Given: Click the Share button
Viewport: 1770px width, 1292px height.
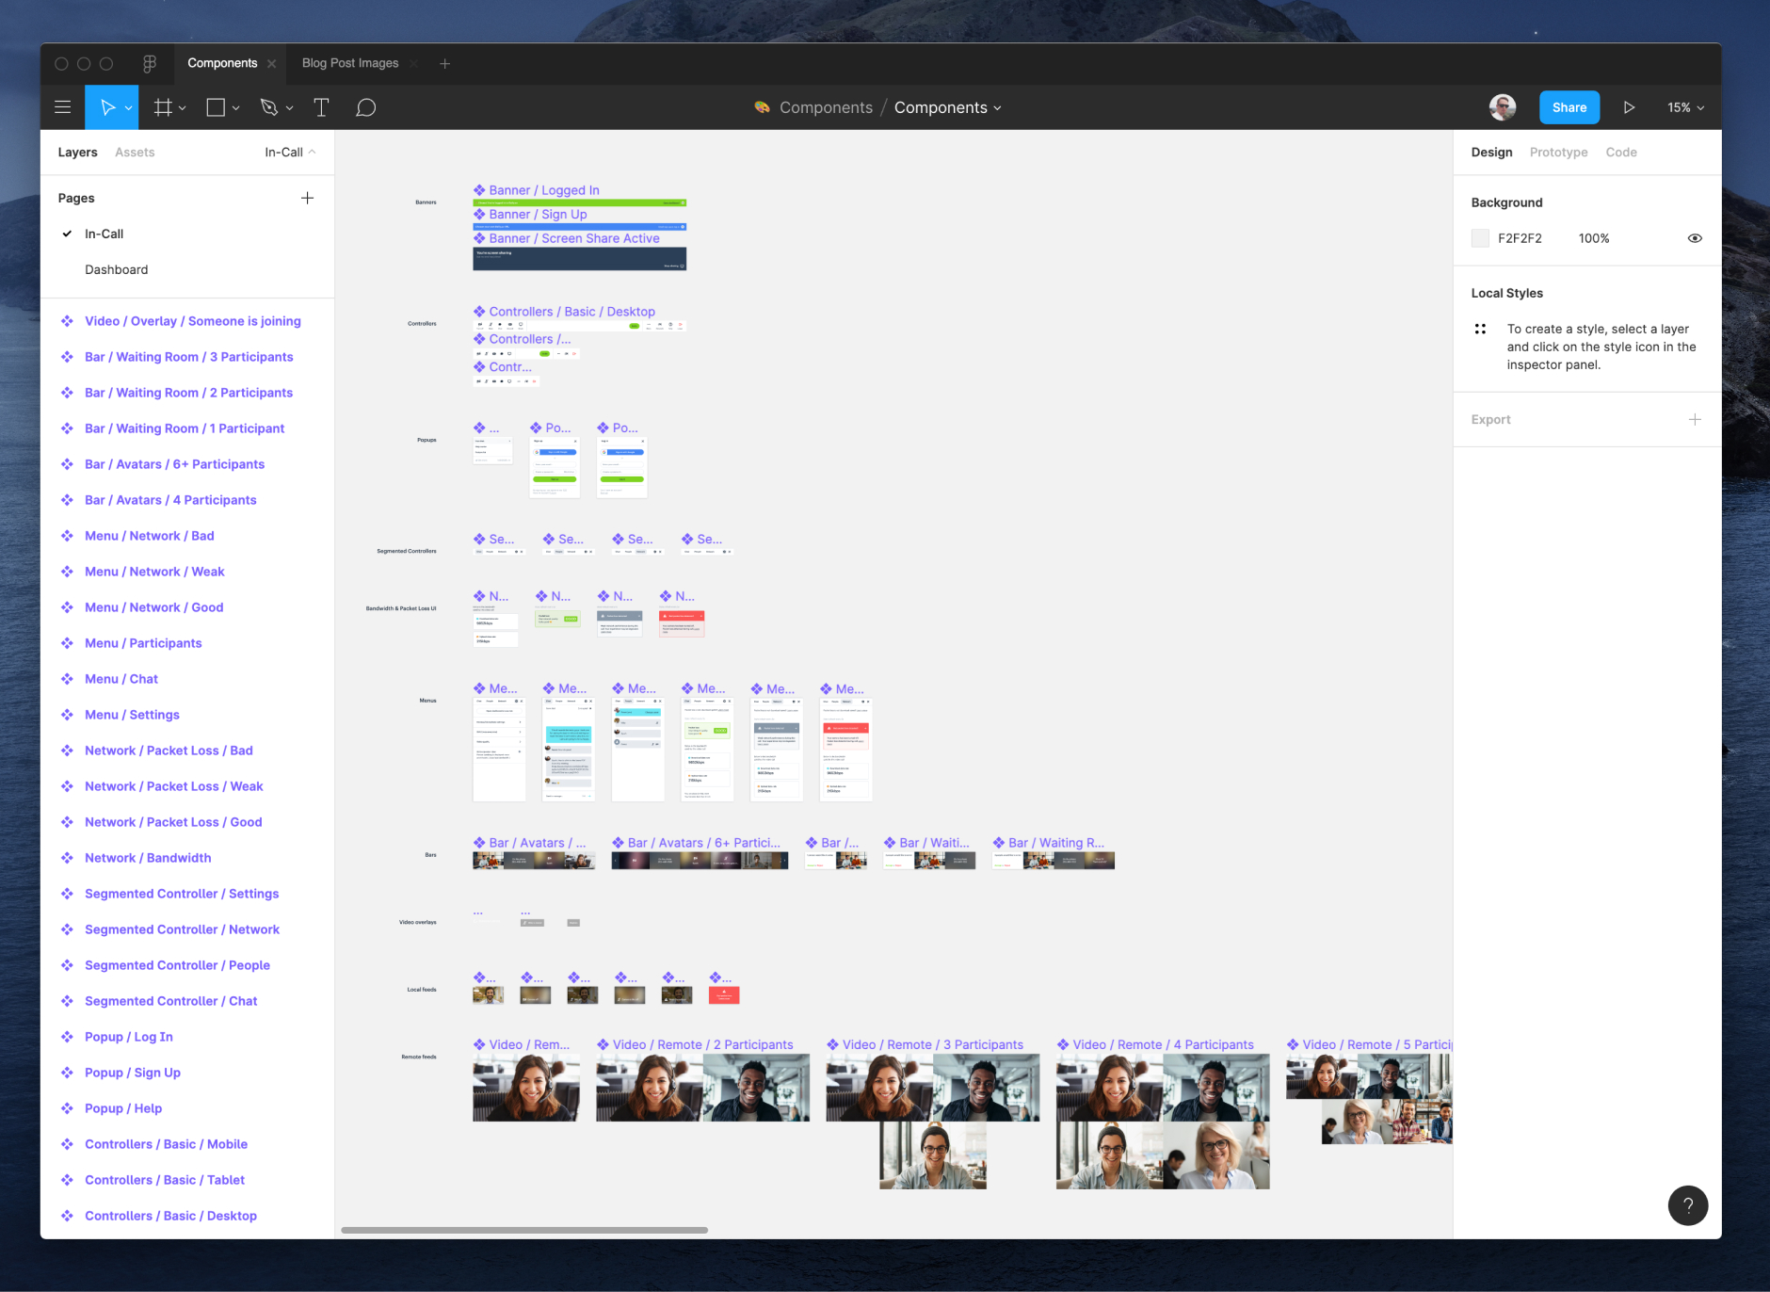Looking at the screenshot, I should 1568,106.
